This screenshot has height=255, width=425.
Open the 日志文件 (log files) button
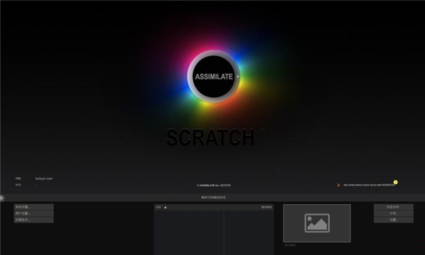click(x=394, y=207)
